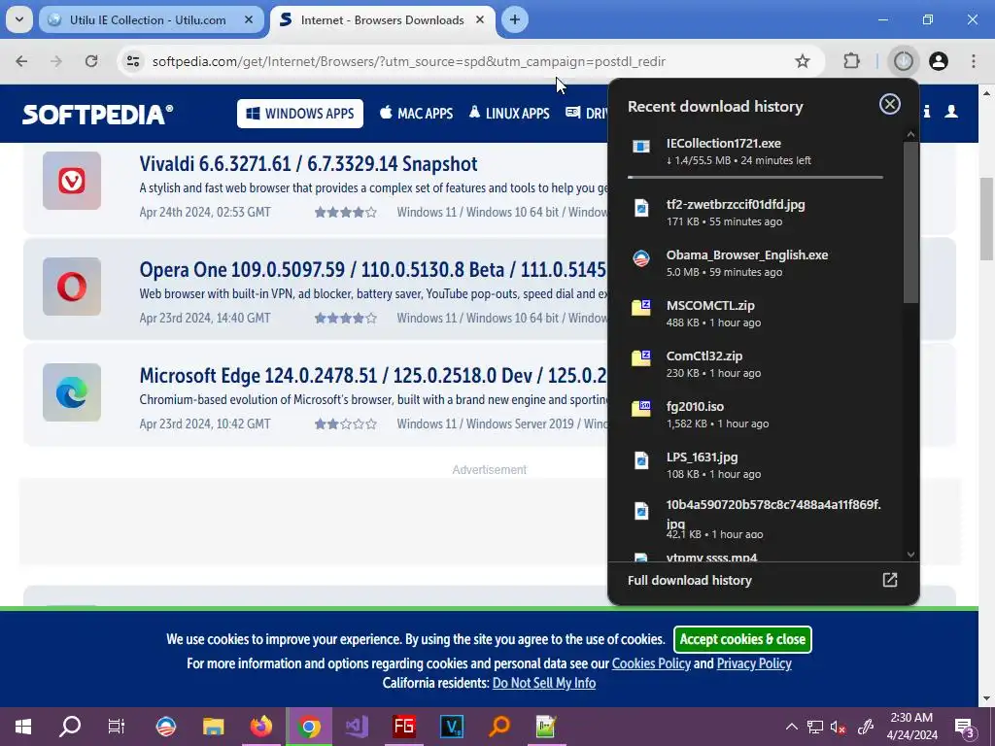995x746 pixels.
Task: Click the Microsoft Edge star rating
Action: click(346, 424)
